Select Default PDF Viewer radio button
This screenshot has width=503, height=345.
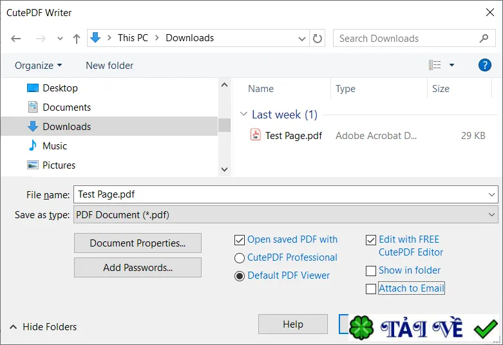[240, 275]
